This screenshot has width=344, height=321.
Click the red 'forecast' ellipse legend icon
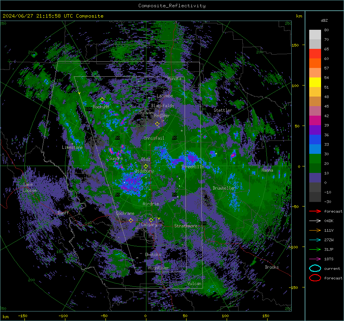[x=315, y=278]
